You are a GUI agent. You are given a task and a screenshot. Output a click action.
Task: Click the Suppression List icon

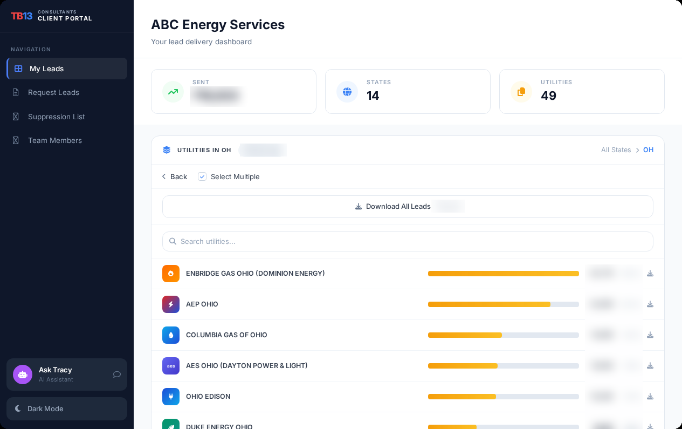click(x=16, y=117)
